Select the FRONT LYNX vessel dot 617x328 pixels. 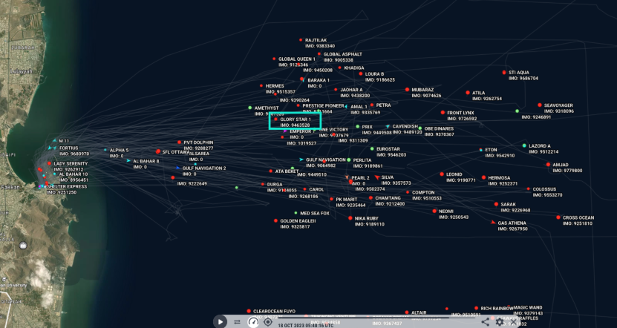[443, 113]
